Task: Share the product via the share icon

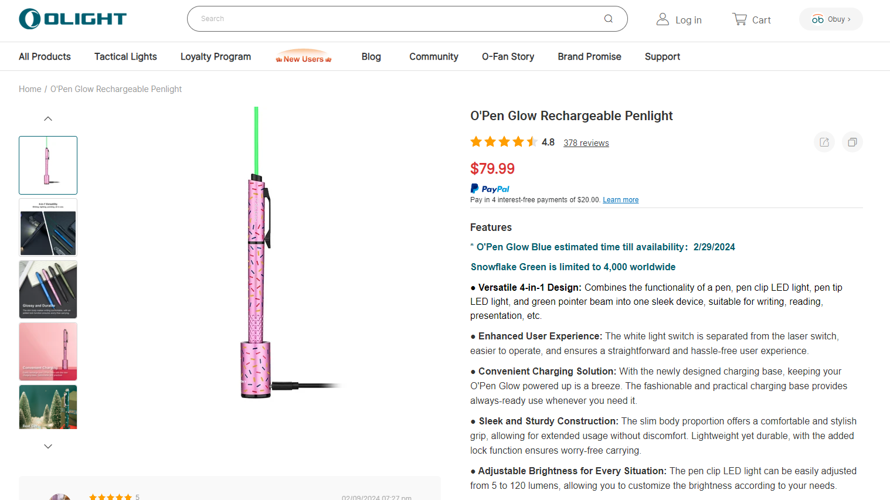Action: tap(824, 142)
